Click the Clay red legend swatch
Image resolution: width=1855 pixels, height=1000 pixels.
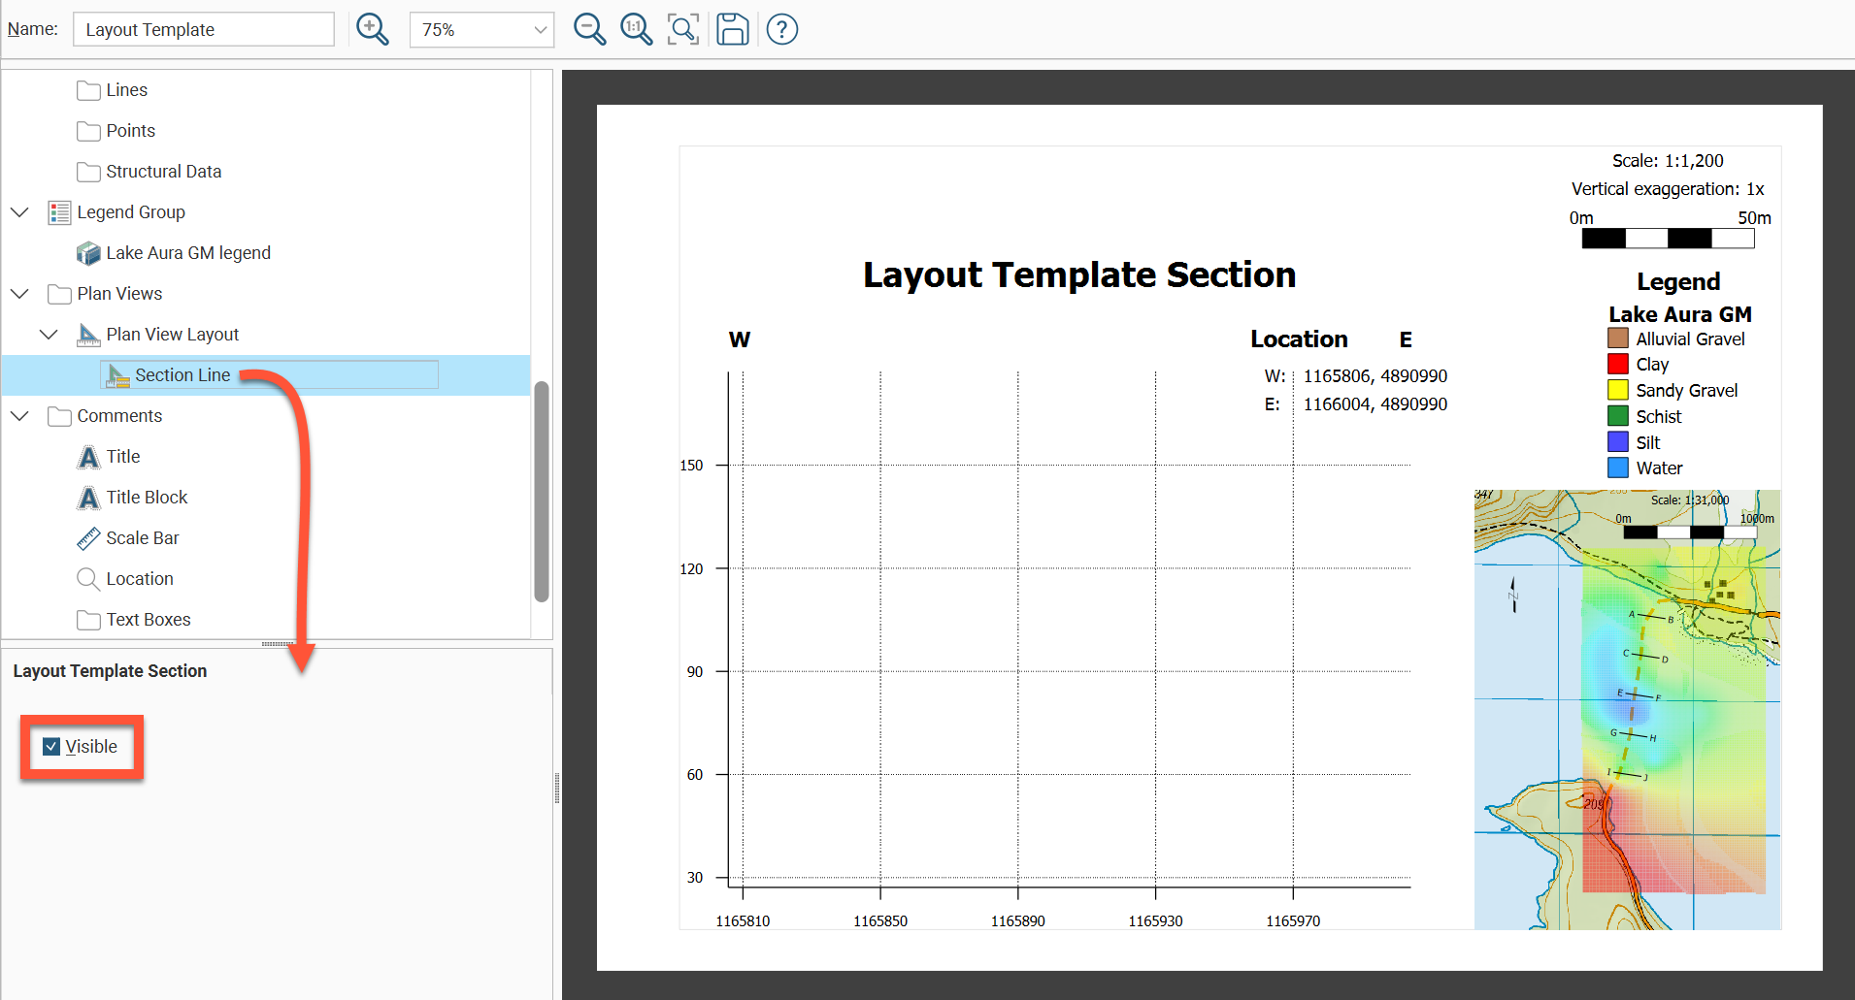(1617, 364)
